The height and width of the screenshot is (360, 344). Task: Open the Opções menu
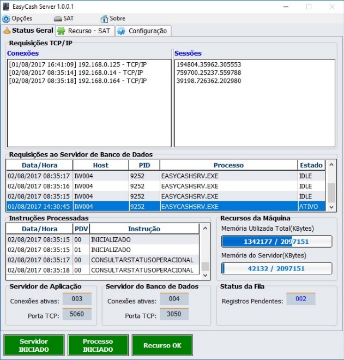(22, 19)
